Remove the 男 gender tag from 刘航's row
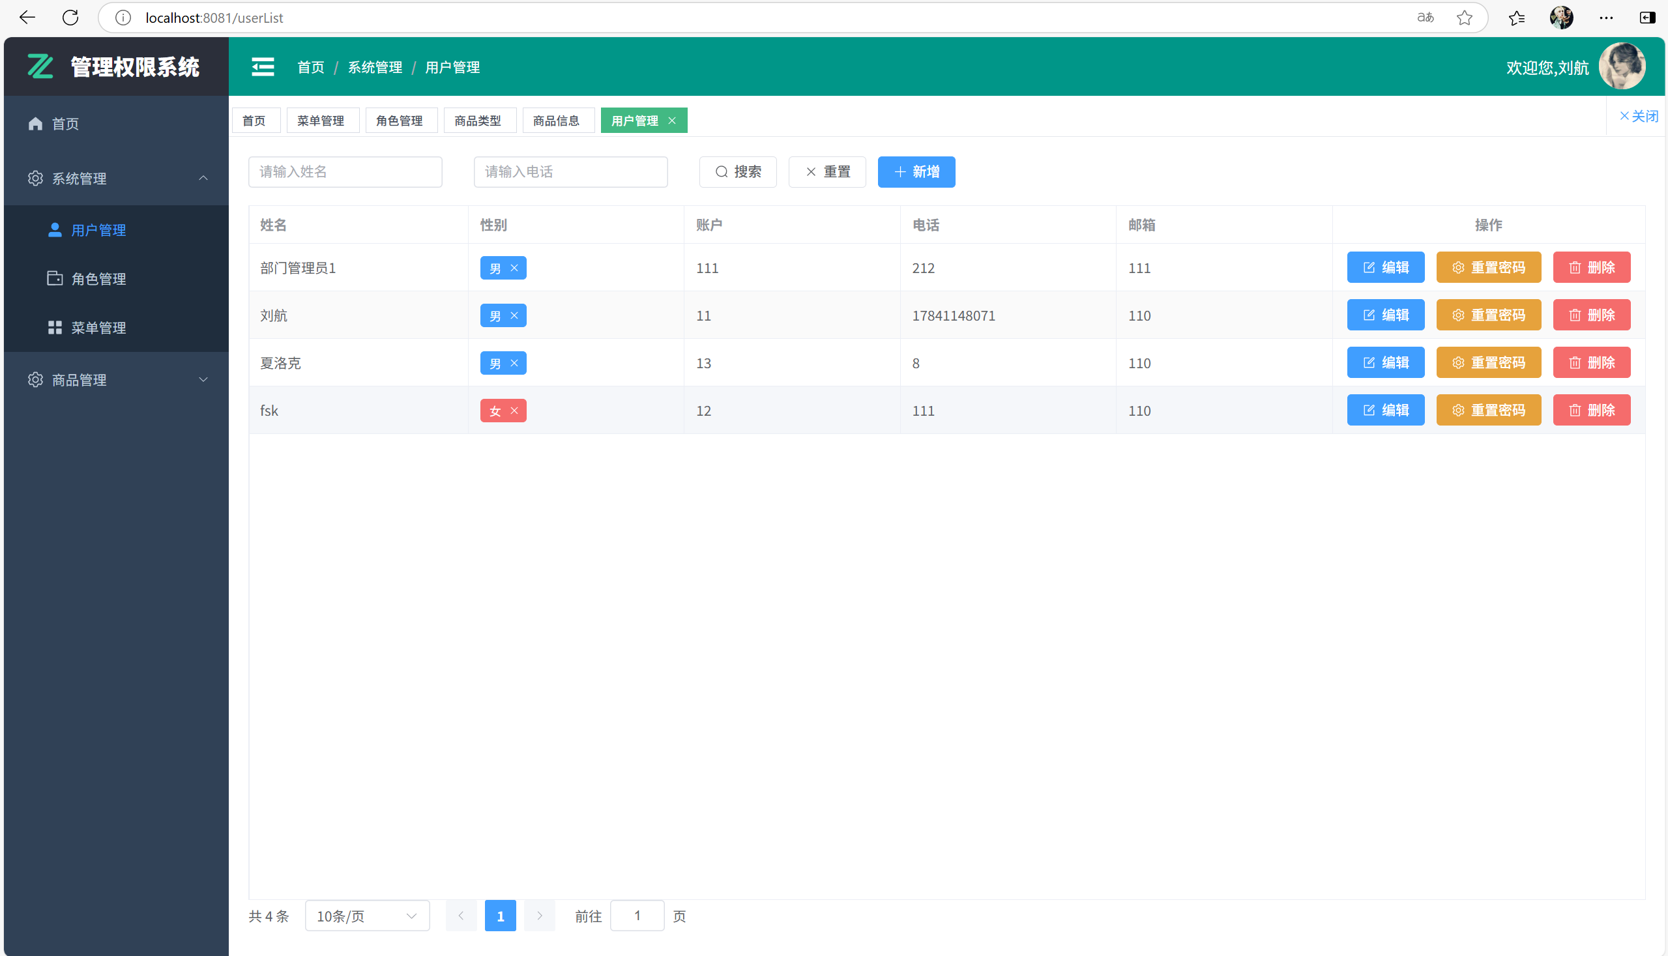 pos(515,315)
